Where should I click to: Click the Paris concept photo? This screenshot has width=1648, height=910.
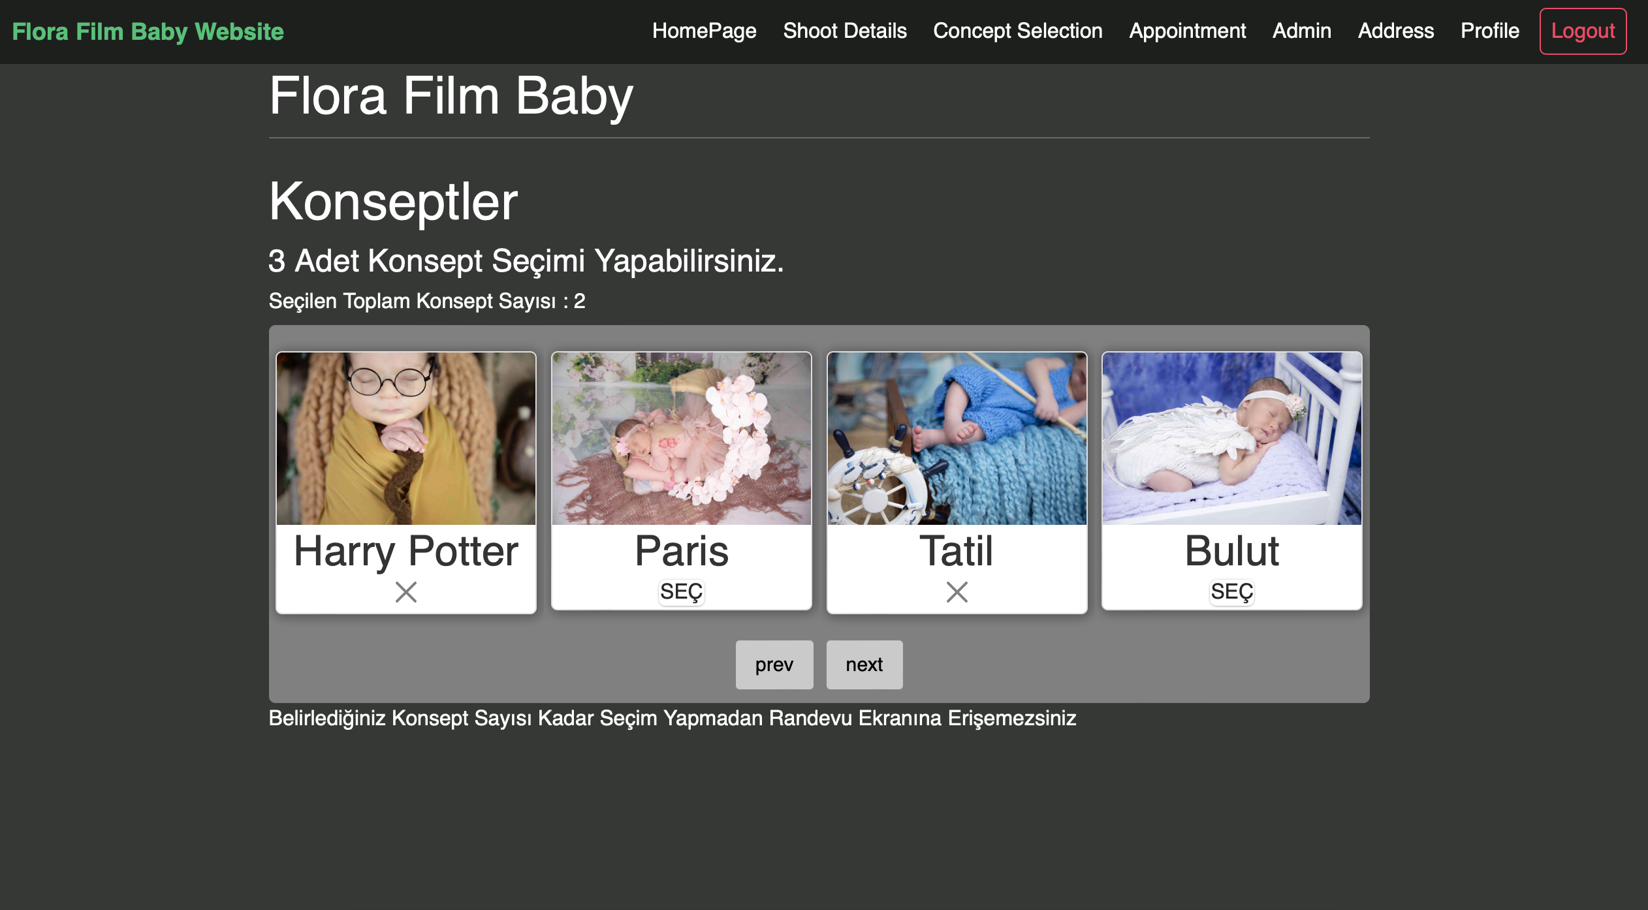[x=681, y=438]
